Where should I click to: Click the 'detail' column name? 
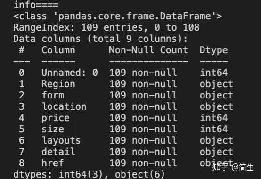[x=58, y=152]
